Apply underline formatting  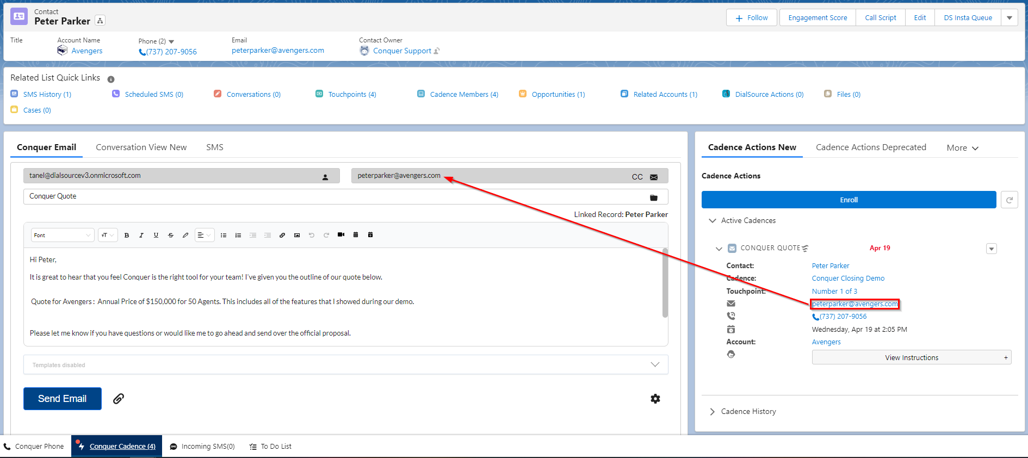point(156,235)
